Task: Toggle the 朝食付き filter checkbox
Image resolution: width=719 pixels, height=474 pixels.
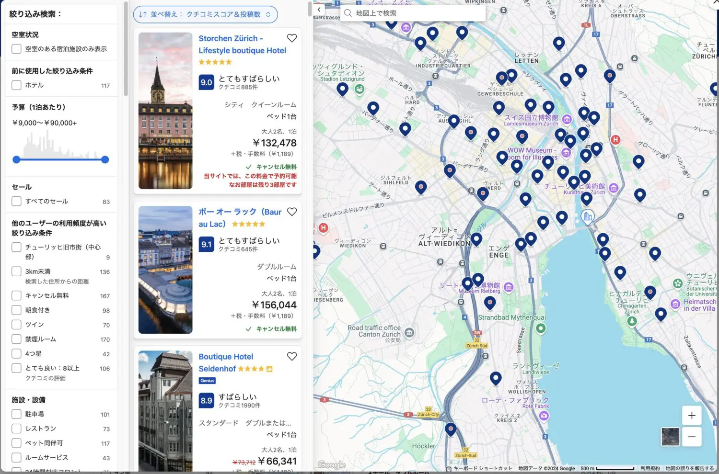Action: tap(16, 310)
